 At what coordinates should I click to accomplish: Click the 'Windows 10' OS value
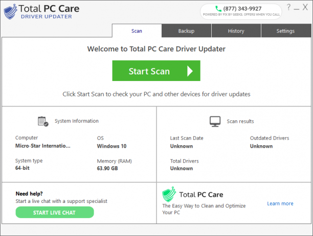click(x=112, y=146)
